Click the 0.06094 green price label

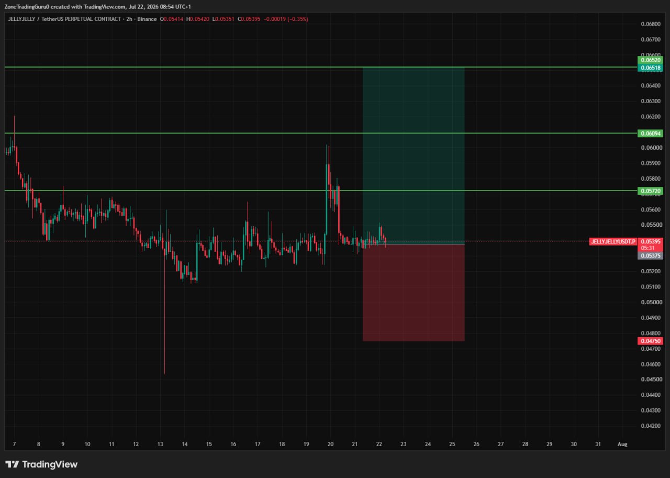pyautogui.click(x=650, y=134)
